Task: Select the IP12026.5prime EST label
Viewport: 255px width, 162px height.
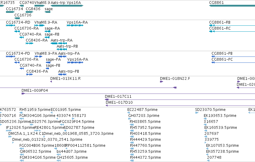Action: pos(20,128)
